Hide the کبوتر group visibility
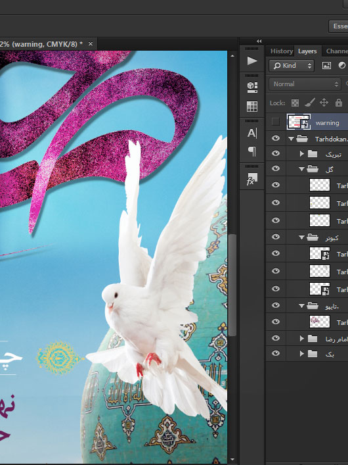Screen dimensions: 348x465 tap(276, 237)
